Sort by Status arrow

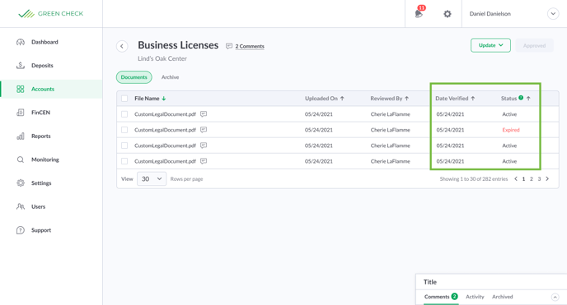coord(528,99)
